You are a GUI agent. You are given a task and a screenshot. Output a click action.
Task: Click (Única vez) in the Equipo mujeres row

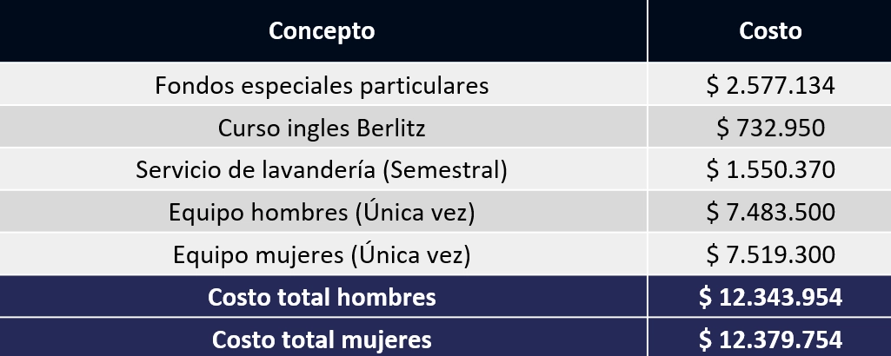[x=409, y=255]
